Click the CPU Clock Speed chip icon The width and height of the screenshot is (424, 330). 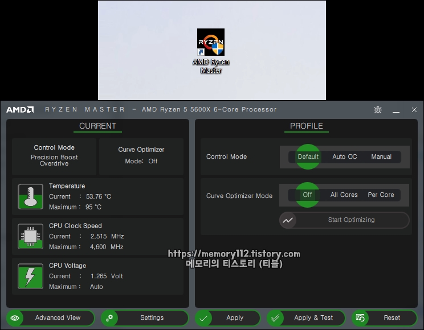click(x=30, y=236)
